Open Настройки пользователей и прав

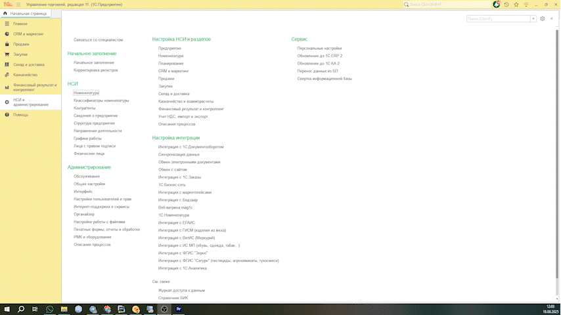(x=102, y=199)
